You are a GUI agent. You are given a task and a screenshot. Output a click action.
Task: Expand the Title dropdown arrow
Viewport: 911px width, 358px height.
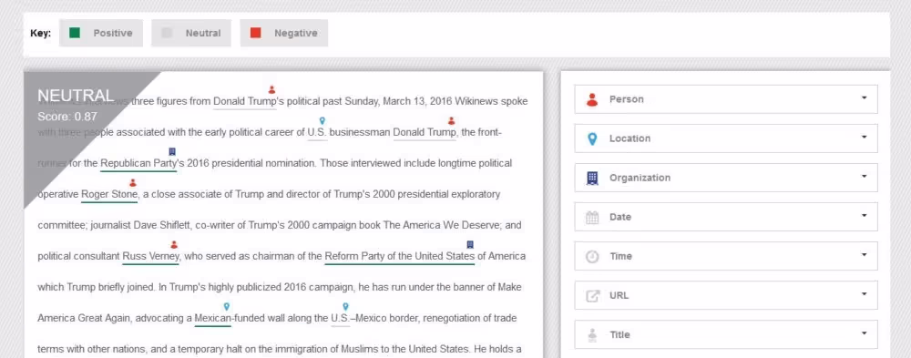click(864, 333)
